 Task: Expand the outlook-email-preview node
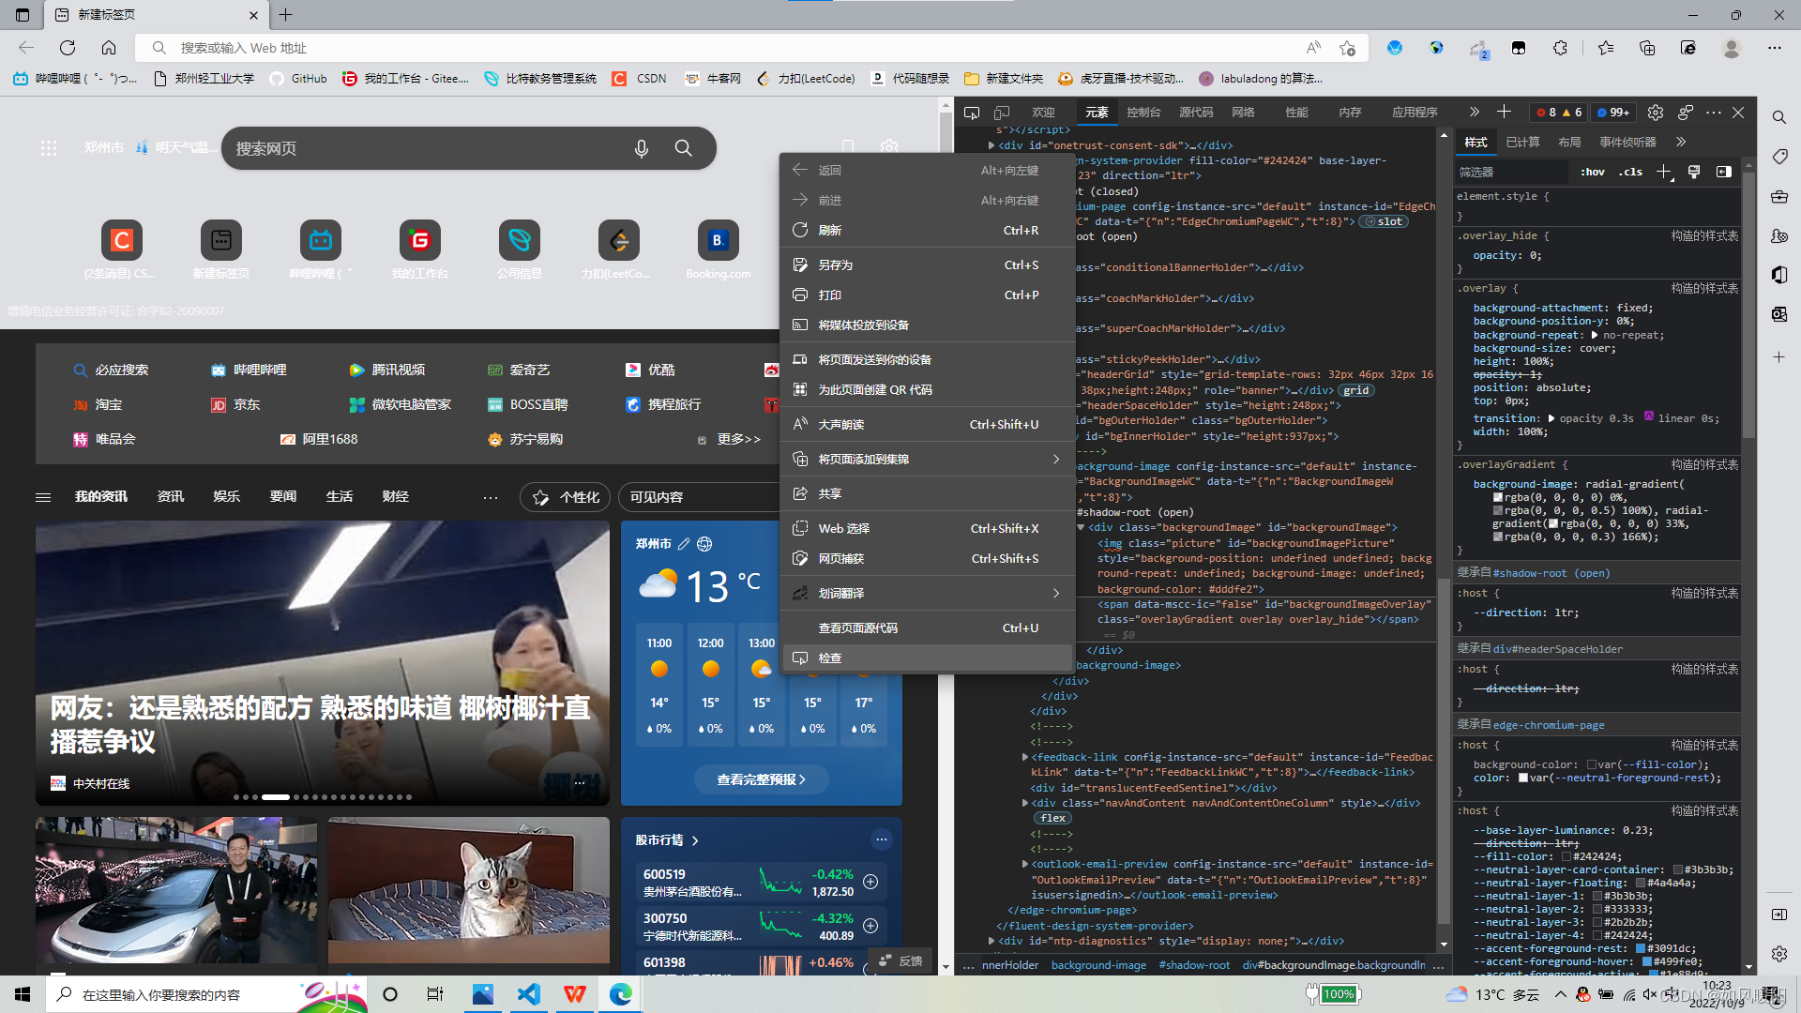[x=1024, y=864]
